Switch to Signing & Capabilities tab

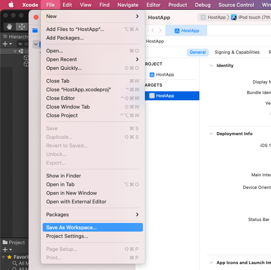[x=237, y=52]
